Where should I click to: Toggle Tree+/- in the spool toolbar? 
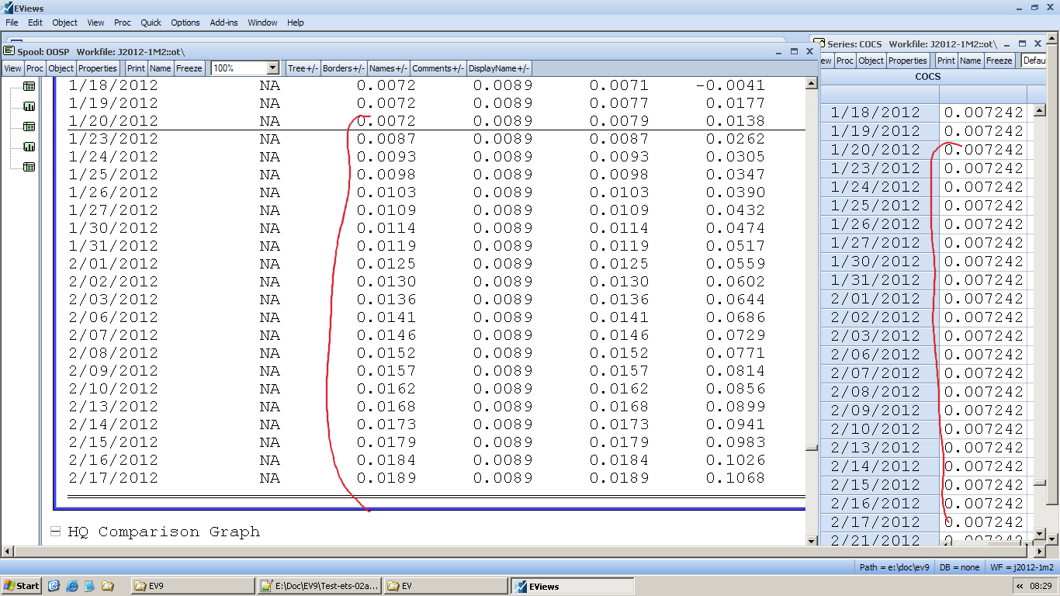click(303, 68)
